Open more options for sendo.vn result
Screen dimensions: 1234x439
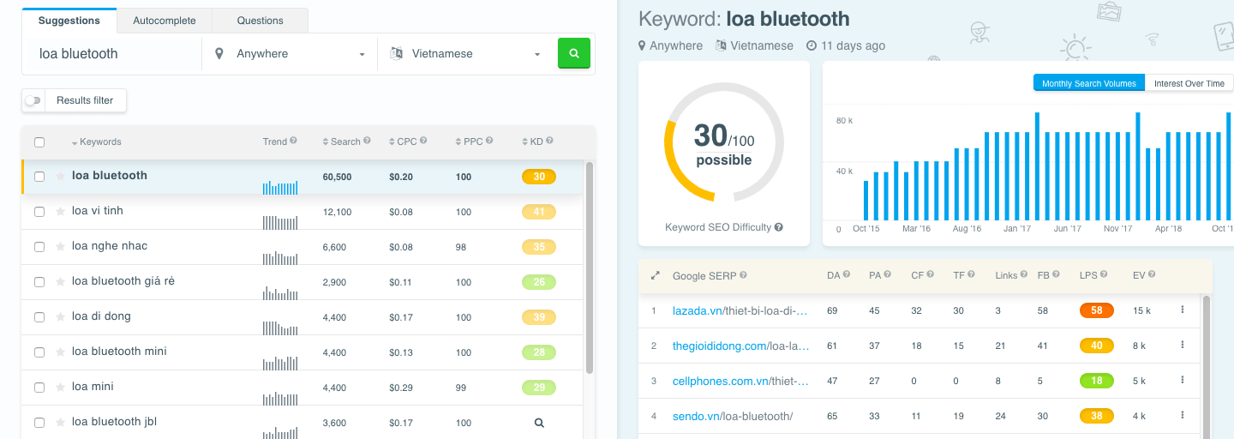pos(1183,415)
